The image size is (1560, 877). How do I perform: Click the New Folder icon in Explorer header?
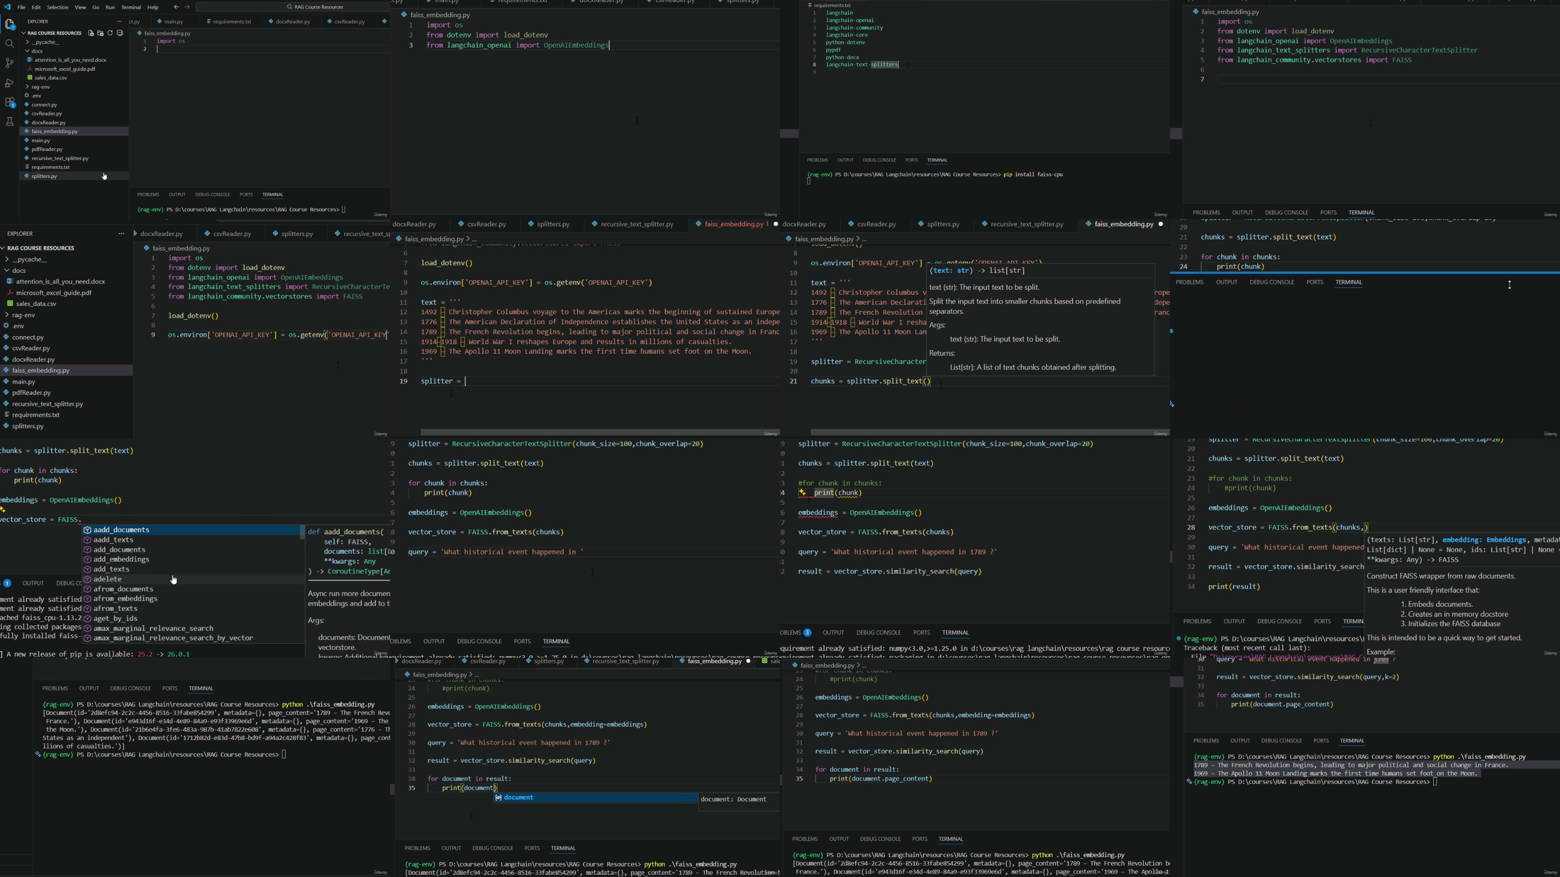point(100,33)
